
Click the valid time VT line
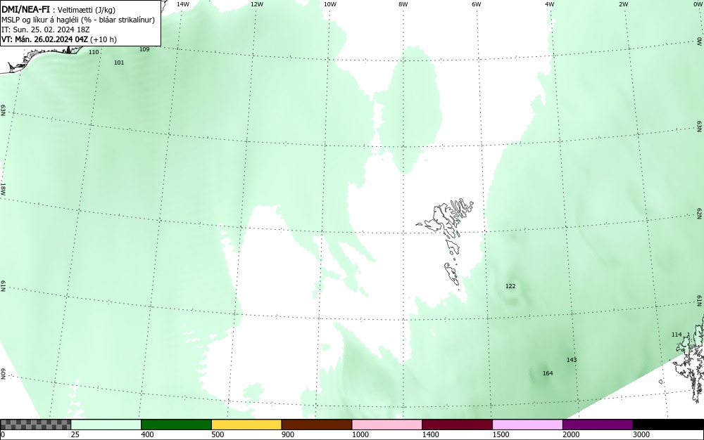click(x=59, y=39)
